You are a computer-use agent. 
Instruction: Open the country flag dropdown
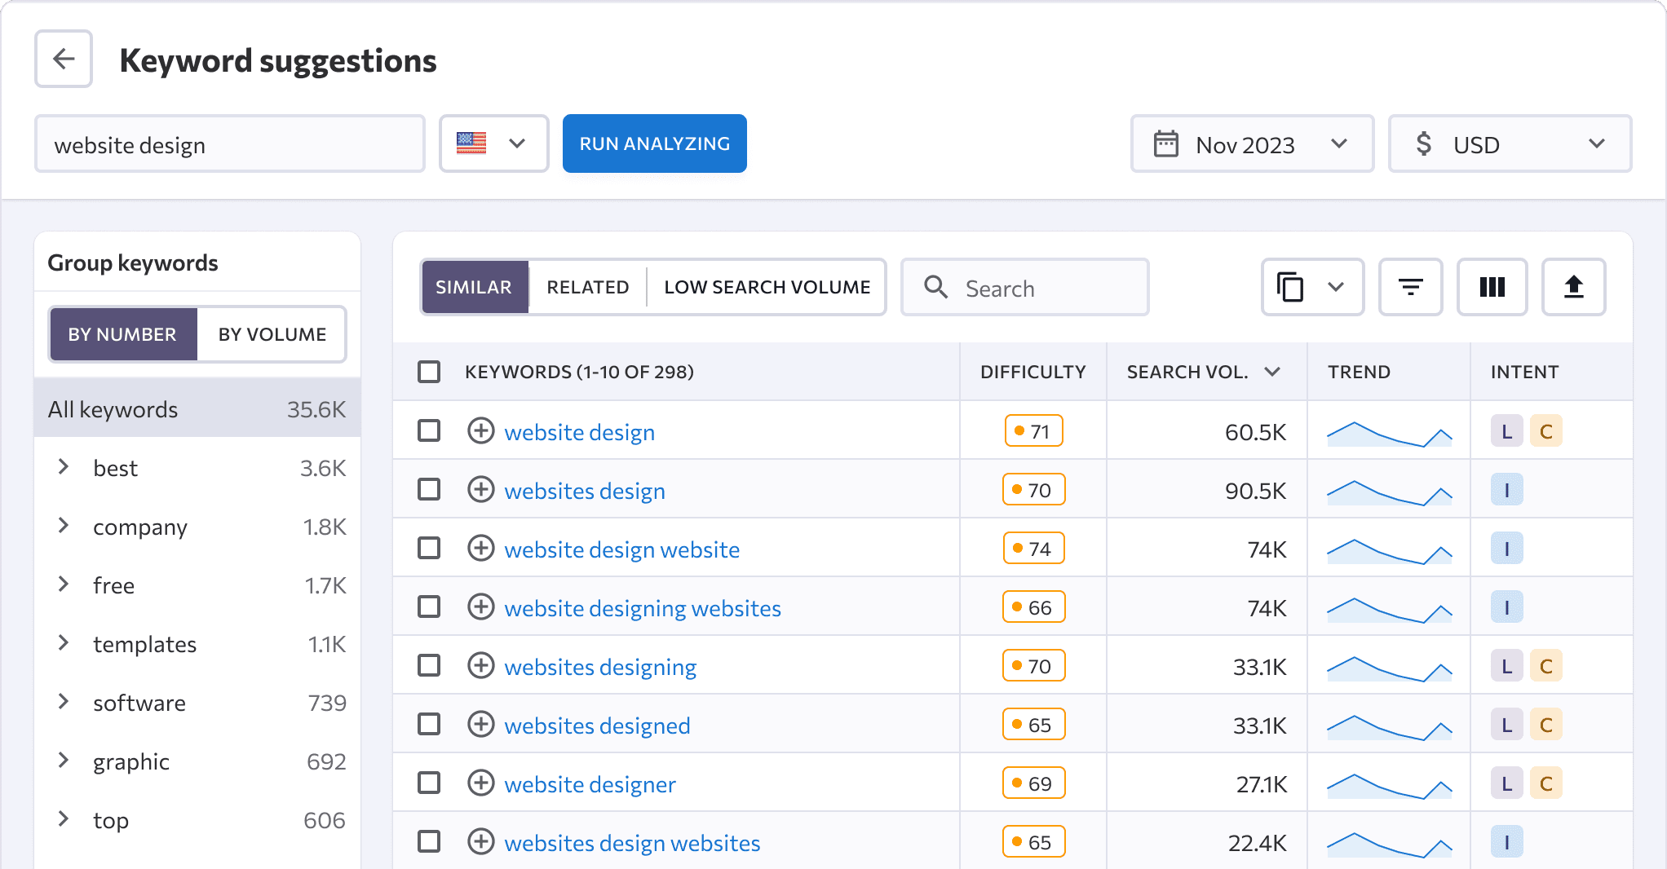click(x=494, y=143)
